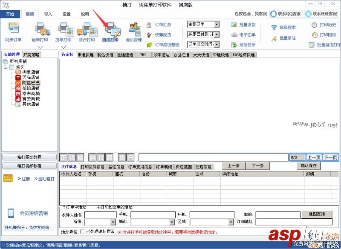Click the membership card icon beside 注册

coord(8,178)
